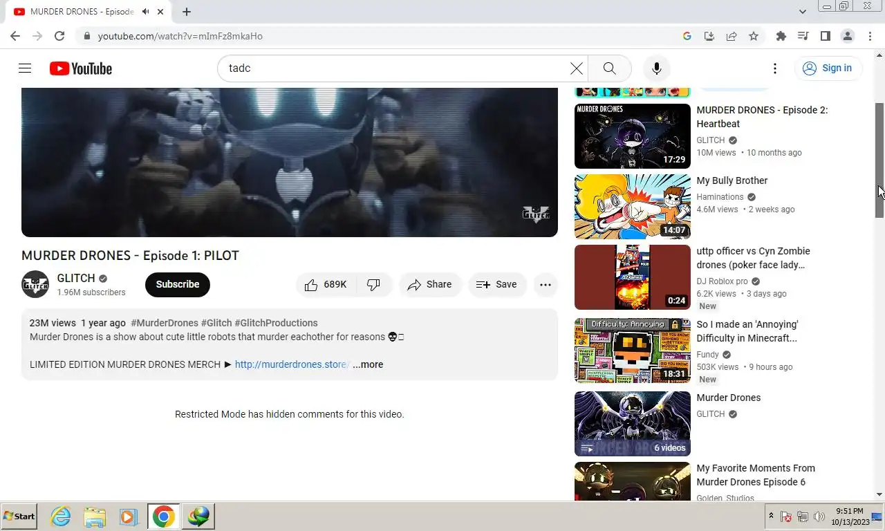Open the YouTube hamburger guide menu
The image size is (885, 531).
pyautogui.click(x=25, y=68)
